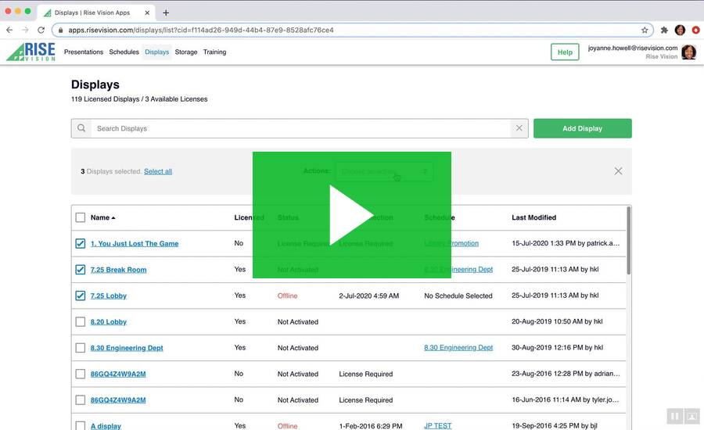
Task: Open browser extensions puzzle icon
Action: click(x=664, y=30)
